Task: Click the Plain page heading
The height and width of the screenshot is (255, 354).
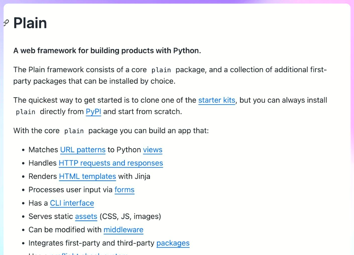Action: pyautogui.click(x=30, y=23)
